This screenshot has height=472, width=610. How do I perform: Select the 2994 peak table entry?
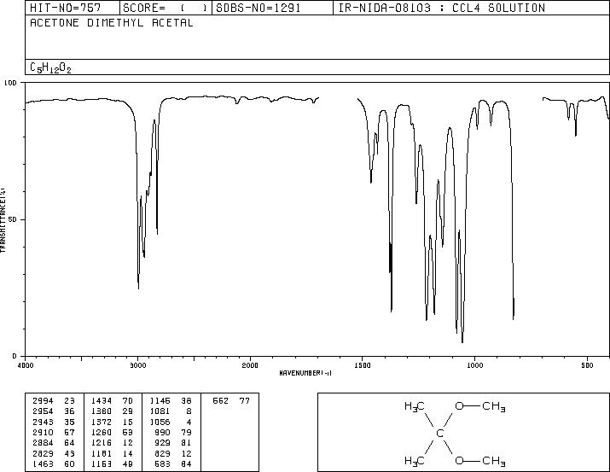point(54,401)
